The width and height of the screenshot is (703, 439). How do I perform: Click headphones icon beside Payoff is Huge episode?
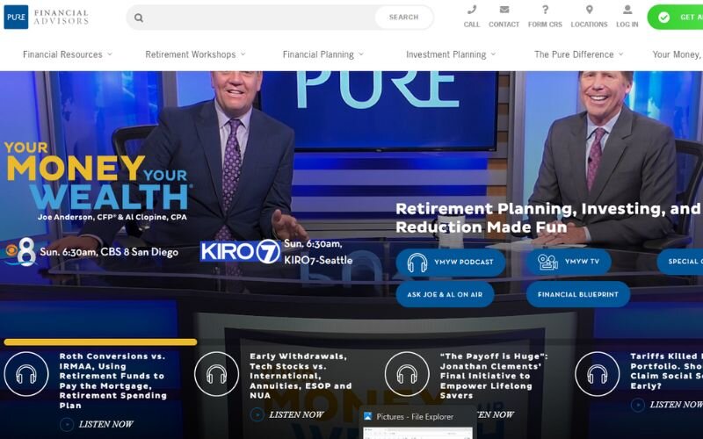[407, 374]
